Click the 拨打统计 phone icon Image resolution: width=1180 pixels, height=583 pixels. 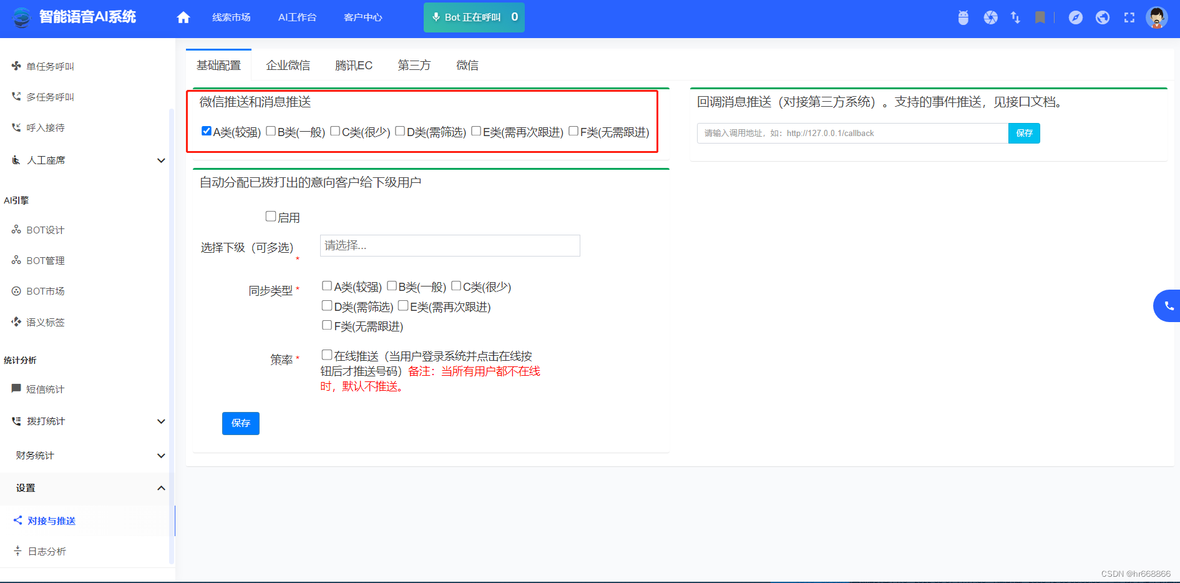click(16, 421)
